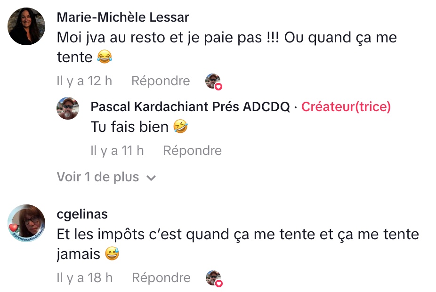436x292 pixels.
Task: Reply to Marie-Michèle Lessar's comment
Action: pos(160,81)
